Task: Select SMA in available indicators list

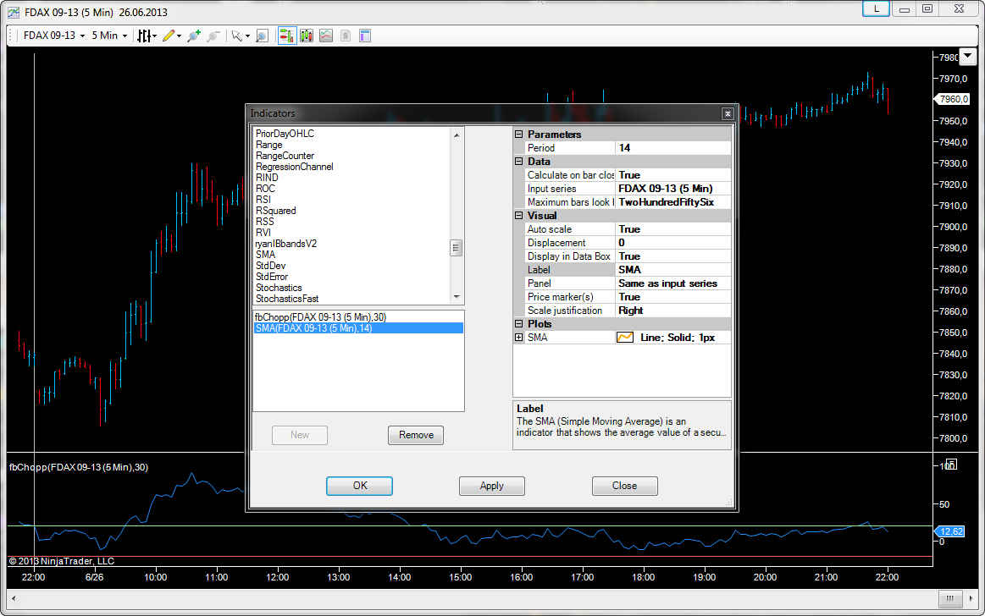Action: point(265,255)
